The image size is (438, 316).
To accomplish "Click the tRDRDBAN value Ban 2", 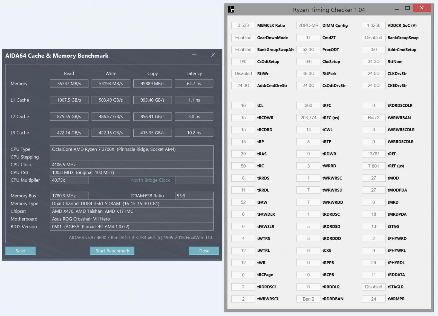I will point(308,299).
